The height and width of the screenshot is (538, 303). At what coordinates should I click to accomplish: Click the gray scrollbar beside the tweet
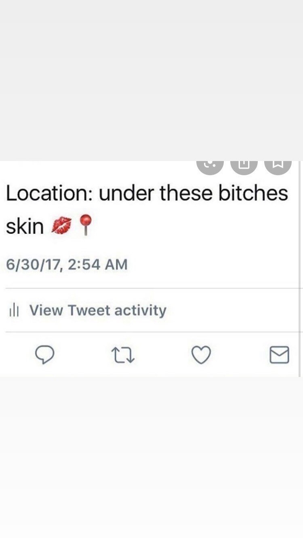point(300,269)
